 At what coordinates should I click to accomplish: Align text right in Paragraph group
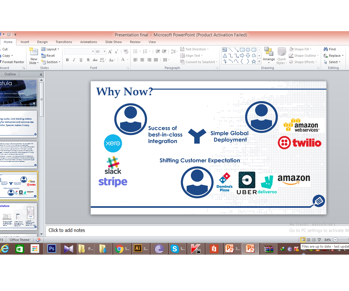(x=149, y=60)
